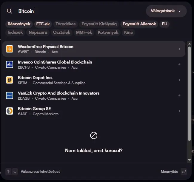The height and width of the screenshot is (182, 194).
Task: Click the Bitcoin Depot Inc. logo icon
Action: (10, 80)
